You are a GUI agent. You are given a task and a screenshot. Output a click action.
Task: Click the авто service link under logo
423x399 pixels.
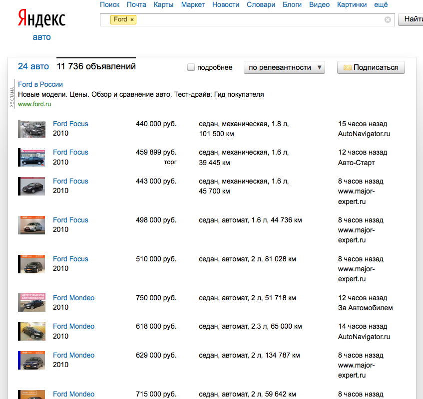pos(41,37)
